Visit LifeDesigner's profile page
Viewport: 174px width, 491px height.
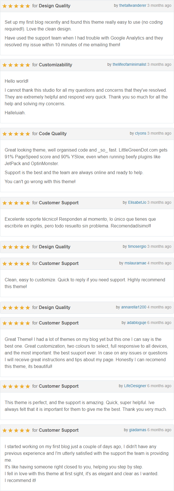[135, 386]
